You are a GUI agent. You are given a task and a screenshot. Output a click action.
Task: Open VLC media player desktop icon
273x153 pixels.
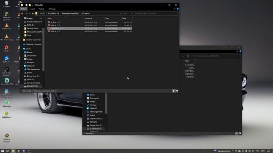click(7, 37)
